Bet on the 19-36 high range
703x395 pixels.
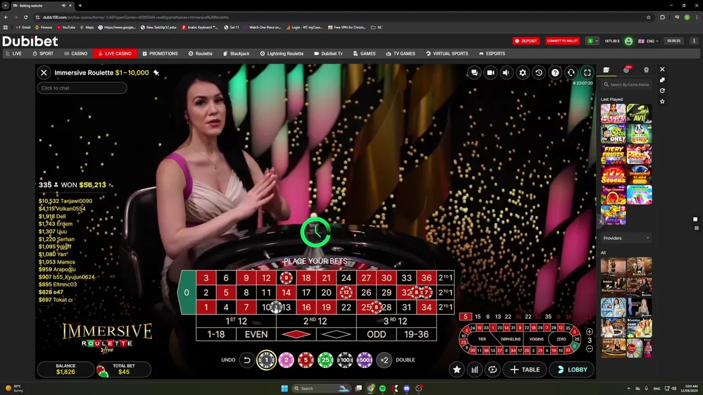[x=416, y=334]
